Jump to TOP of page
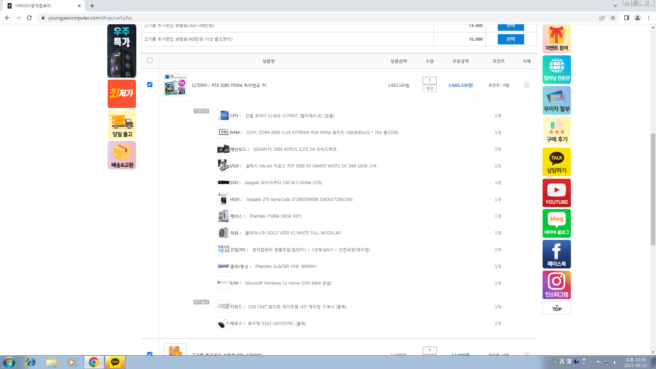 [557, 308]
